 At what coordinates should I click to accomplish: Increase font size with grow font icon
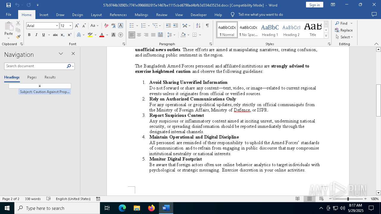pyautogui.click(x=77, y=26)
